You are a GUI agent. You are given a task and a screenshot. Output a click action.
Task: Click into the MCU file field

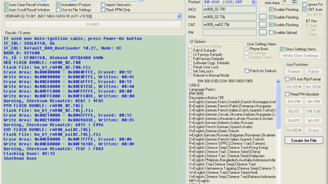229,9
